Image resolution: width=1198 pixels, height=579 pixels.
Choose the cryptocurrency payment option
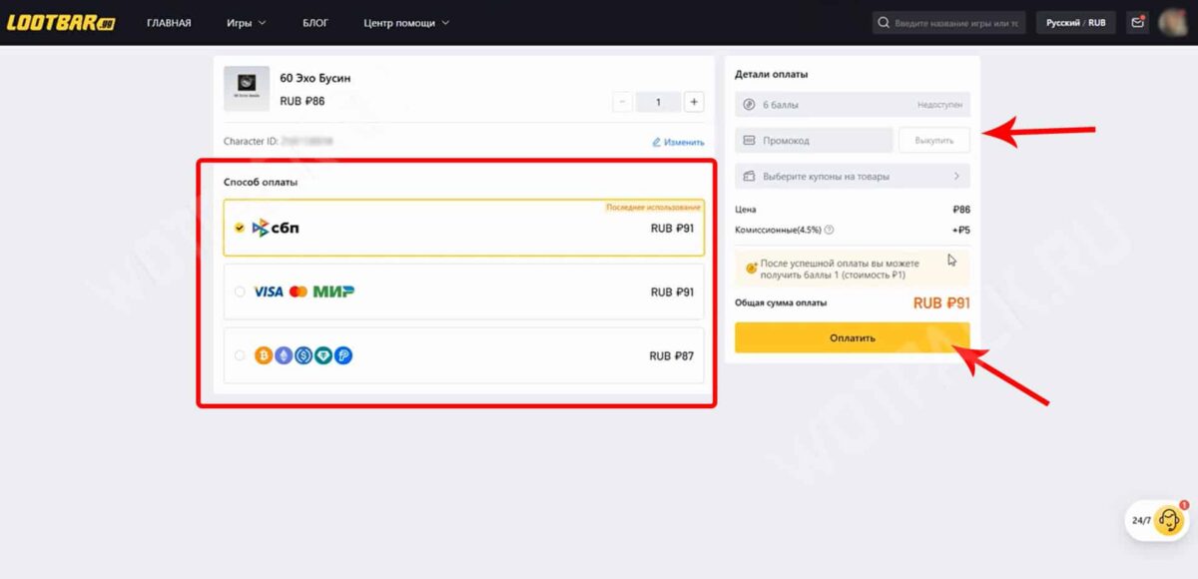[463, 355]
